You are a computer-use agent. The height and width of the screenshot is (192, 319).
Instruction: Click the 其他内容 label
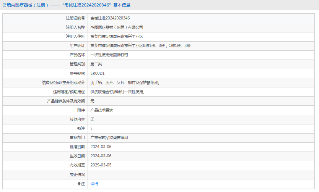click(x=77, y=119)
